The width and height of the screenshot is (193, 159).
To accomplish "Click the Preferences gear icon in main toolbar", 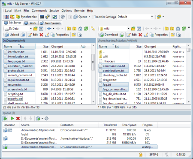I will click(x=63, y=17).
